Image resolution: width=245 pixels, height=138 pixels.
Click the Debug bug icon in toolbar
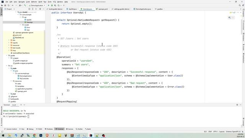point(52,5)
